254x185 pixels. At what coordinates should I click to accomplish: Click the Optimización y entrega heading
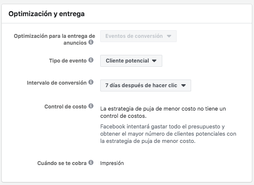tap(46, 14)
